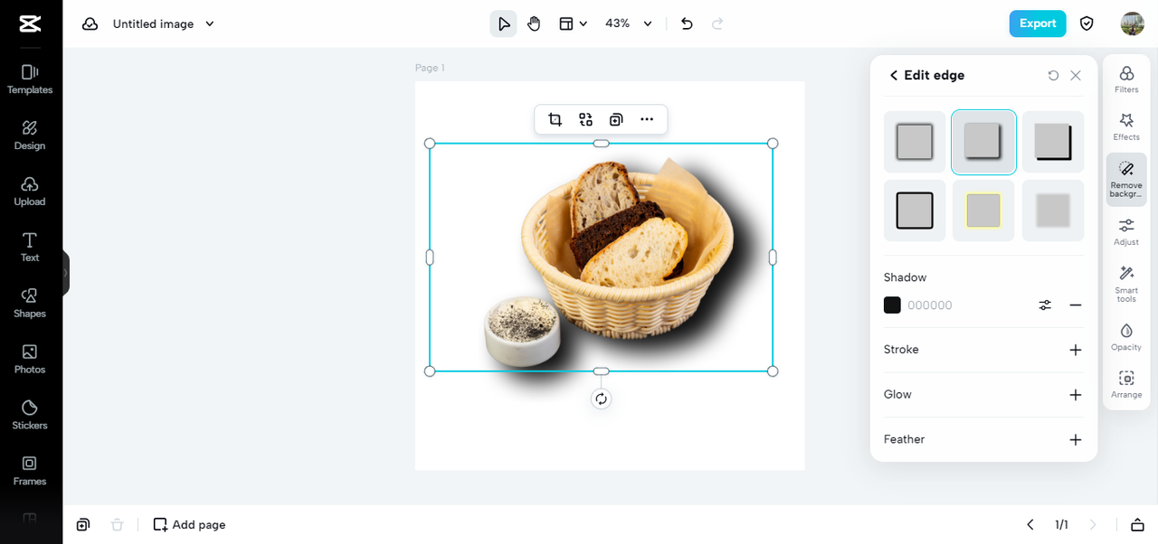This screenshot has width=1158, height=544.
Task: Open the layout resize dropdown
Action: tap(573, 23)
